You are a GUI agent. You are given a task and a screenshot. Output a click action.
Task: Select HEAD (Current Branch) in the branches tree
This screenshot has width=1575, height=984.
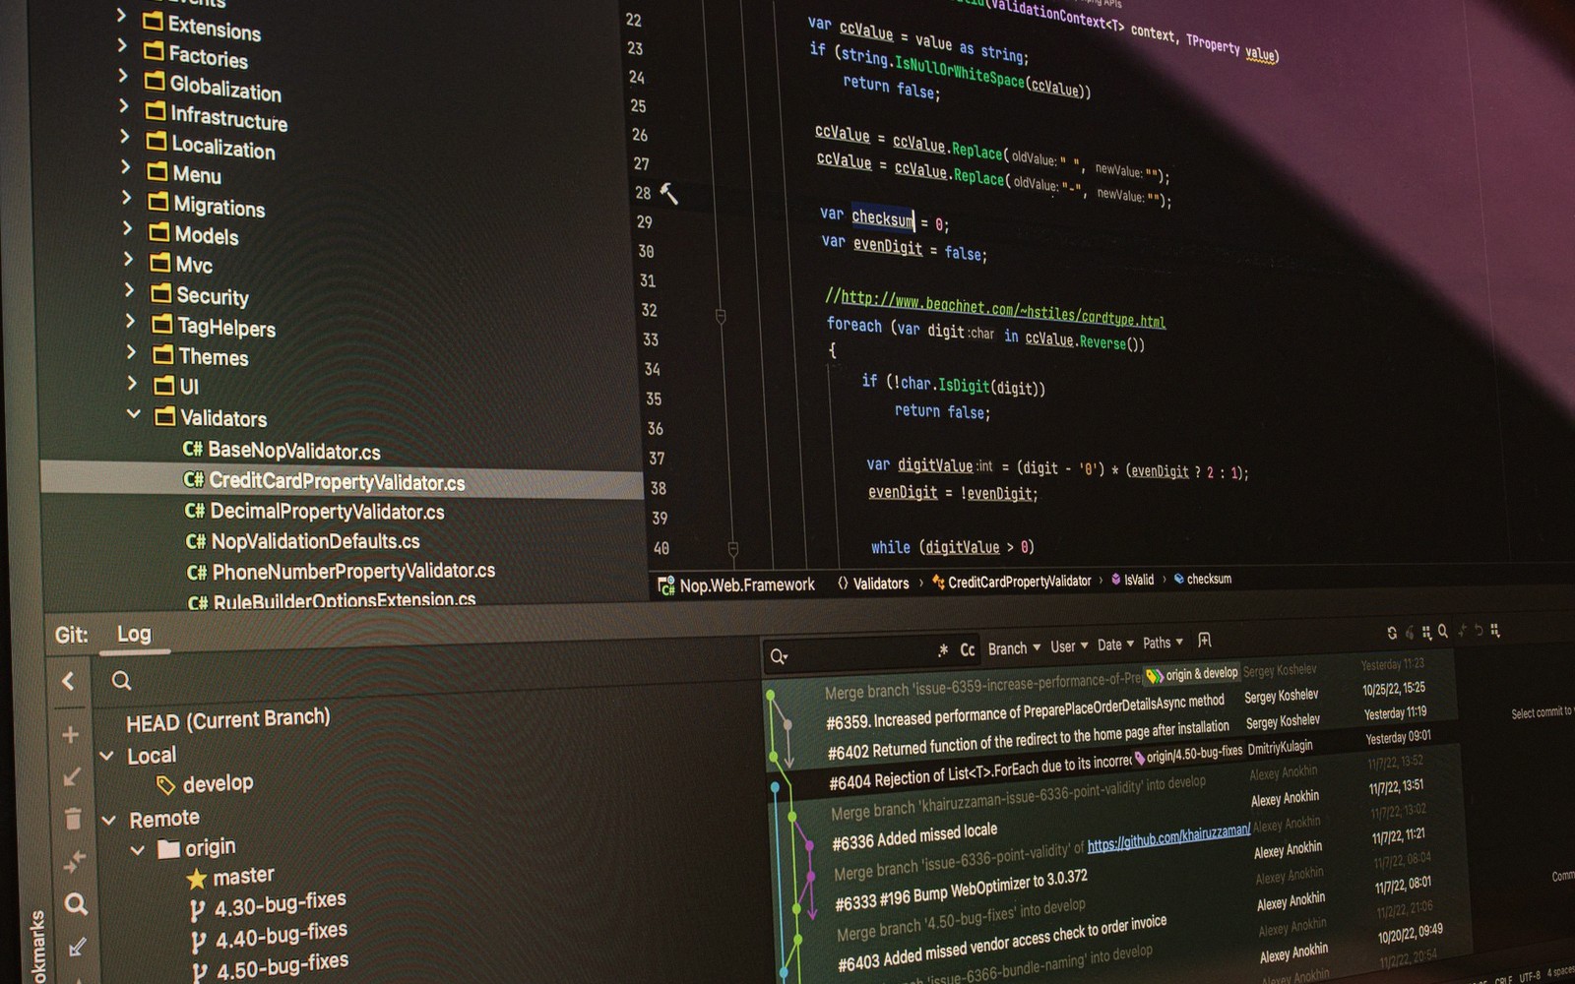tap(228, 720)
